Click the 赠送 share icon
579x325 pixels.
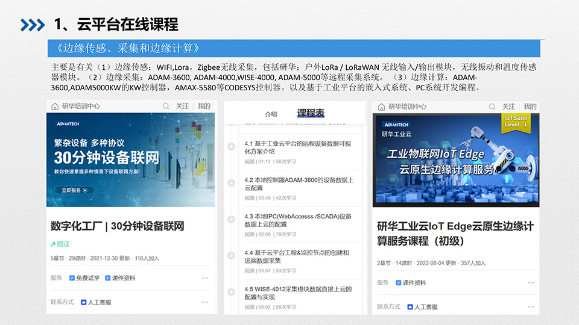(54, 244)
